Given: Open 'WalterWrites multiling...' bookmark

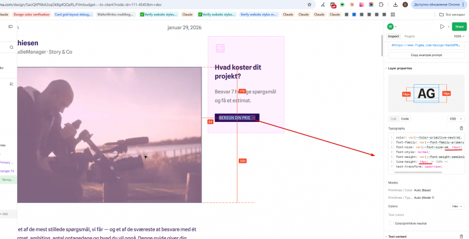Looking at the screenshot, I should 116,15.
